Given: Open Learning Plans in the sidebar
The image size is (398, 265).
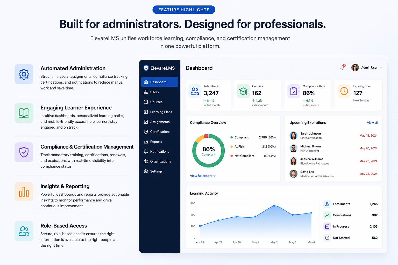Looking at the screenshot, I should click(x=160, y=112).
